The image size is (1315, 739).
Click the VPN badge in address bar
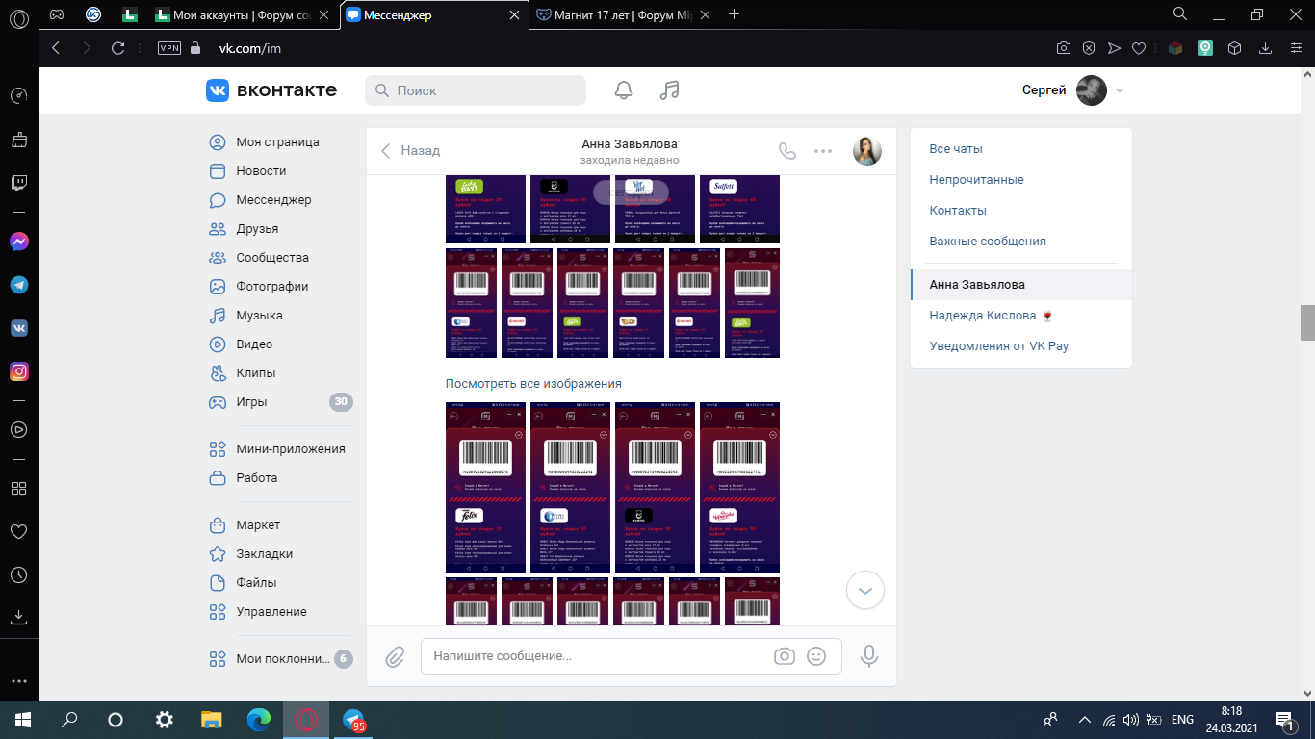click(169, 48)
